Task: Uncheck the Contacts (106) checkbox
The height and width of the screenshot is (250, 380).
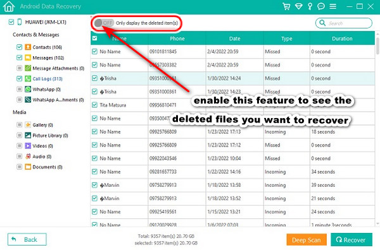Action: coord(20,47)
